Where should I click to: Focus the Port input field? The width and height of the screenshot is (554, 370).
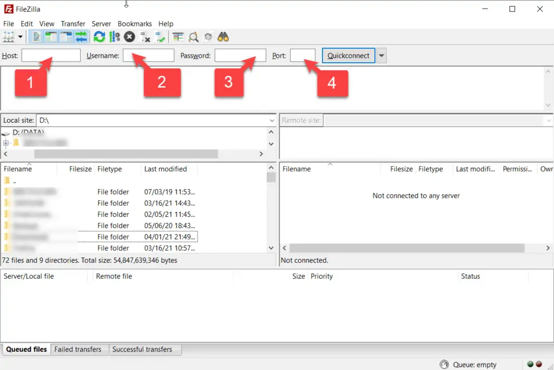[x=303, y=56]
